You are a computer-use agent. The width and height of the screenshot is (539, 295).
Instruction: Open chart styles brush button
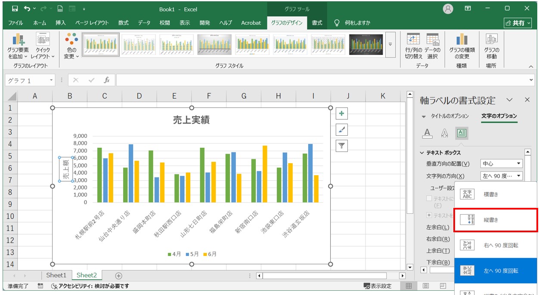point(341,130)
